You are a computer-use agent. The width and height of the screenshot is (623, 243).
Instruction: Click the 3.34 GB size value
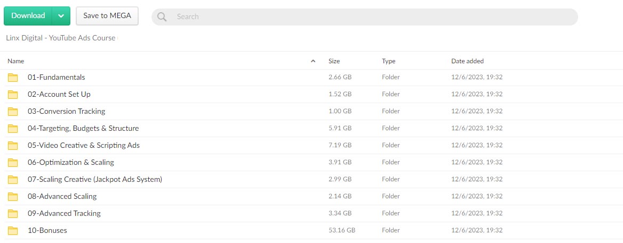point(340,213)
